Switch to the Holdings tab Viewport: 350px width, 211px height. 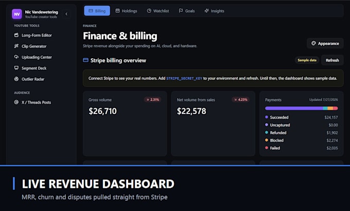pos(126,11)
